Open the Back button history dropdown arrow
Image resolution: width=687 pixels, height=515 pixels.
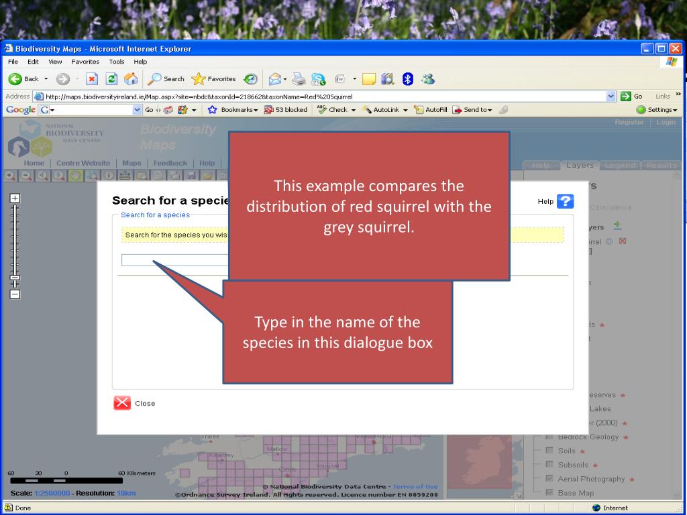[x=46, y=79]
